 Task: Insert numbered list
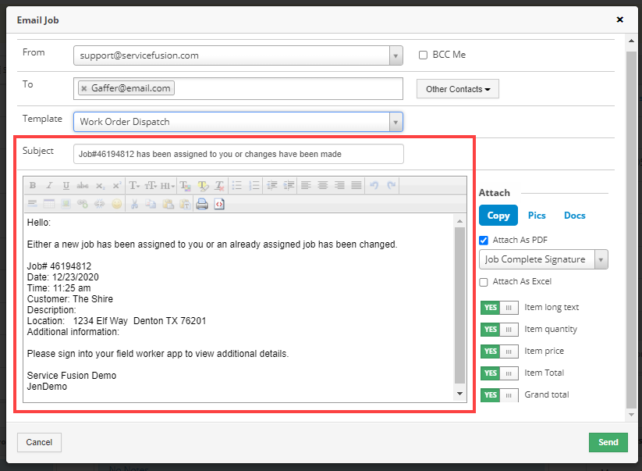254,185
